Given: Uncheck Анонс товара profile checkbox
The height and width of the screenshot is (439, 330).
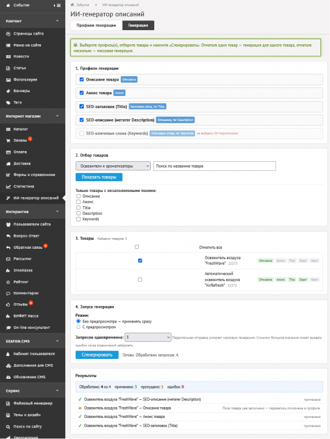Looking at the screenshot, I should tap(82, 93).
